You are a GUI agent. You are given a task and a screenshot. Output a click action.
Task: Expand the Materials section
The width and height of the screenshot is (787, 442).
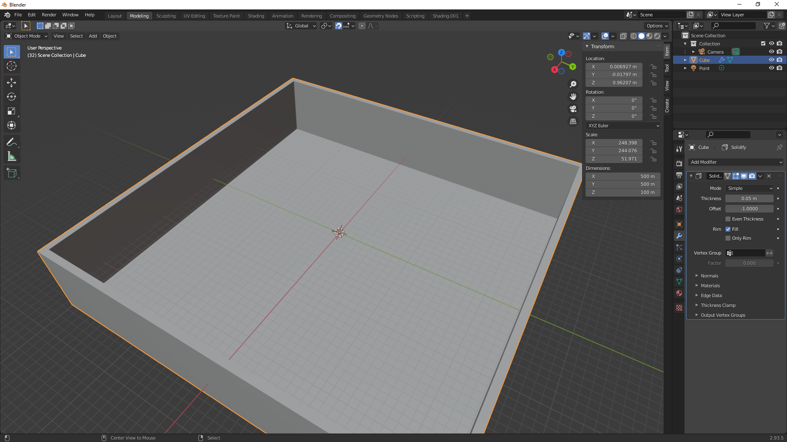(710, 286)
